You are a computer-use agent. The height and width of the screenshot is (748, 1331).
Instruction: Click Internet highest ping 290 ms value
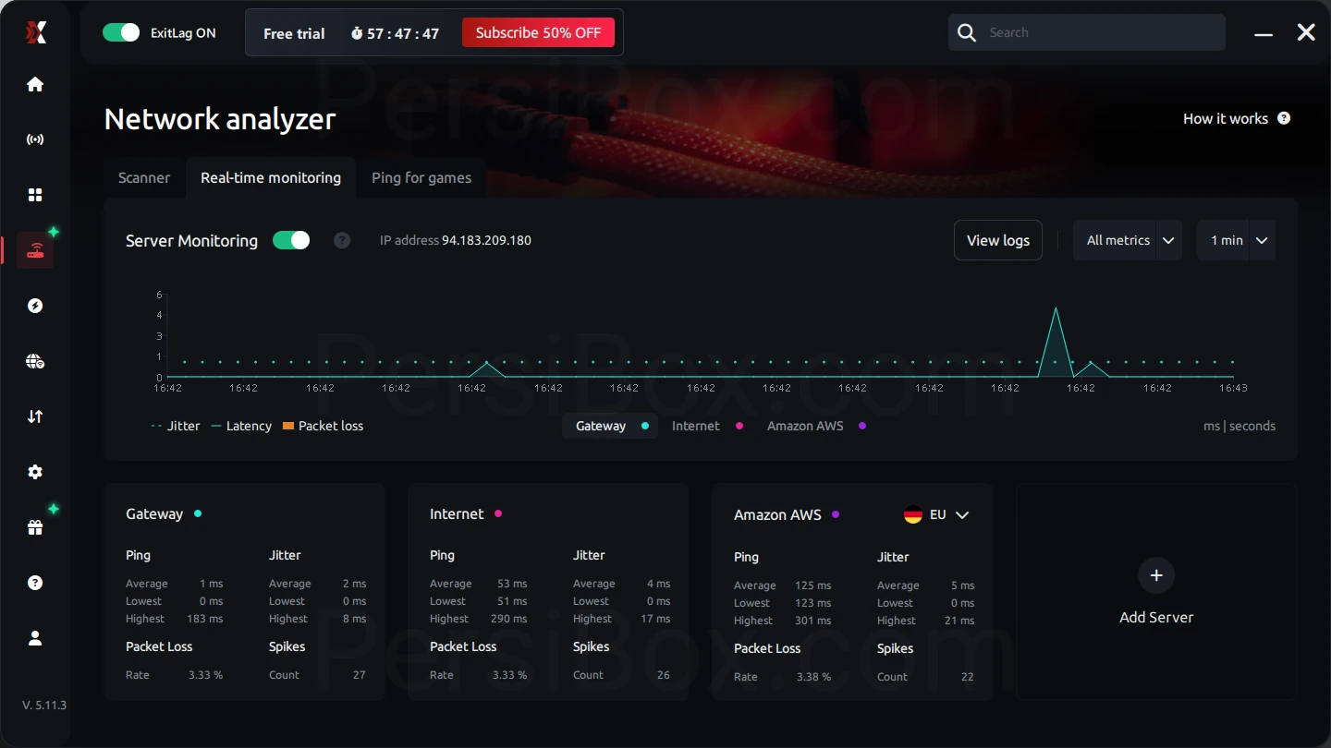click(508, 619)
